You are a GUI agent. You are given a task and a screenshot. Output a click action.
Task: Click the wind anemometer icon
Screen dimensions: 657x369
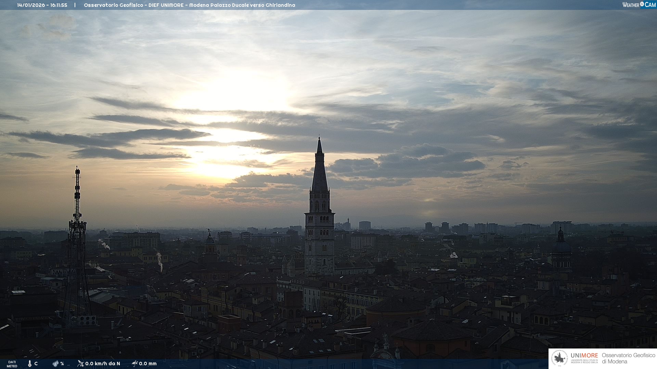[x=80, y=364]
